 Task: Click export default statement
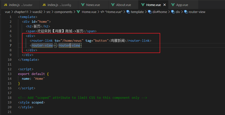(34, 74)
